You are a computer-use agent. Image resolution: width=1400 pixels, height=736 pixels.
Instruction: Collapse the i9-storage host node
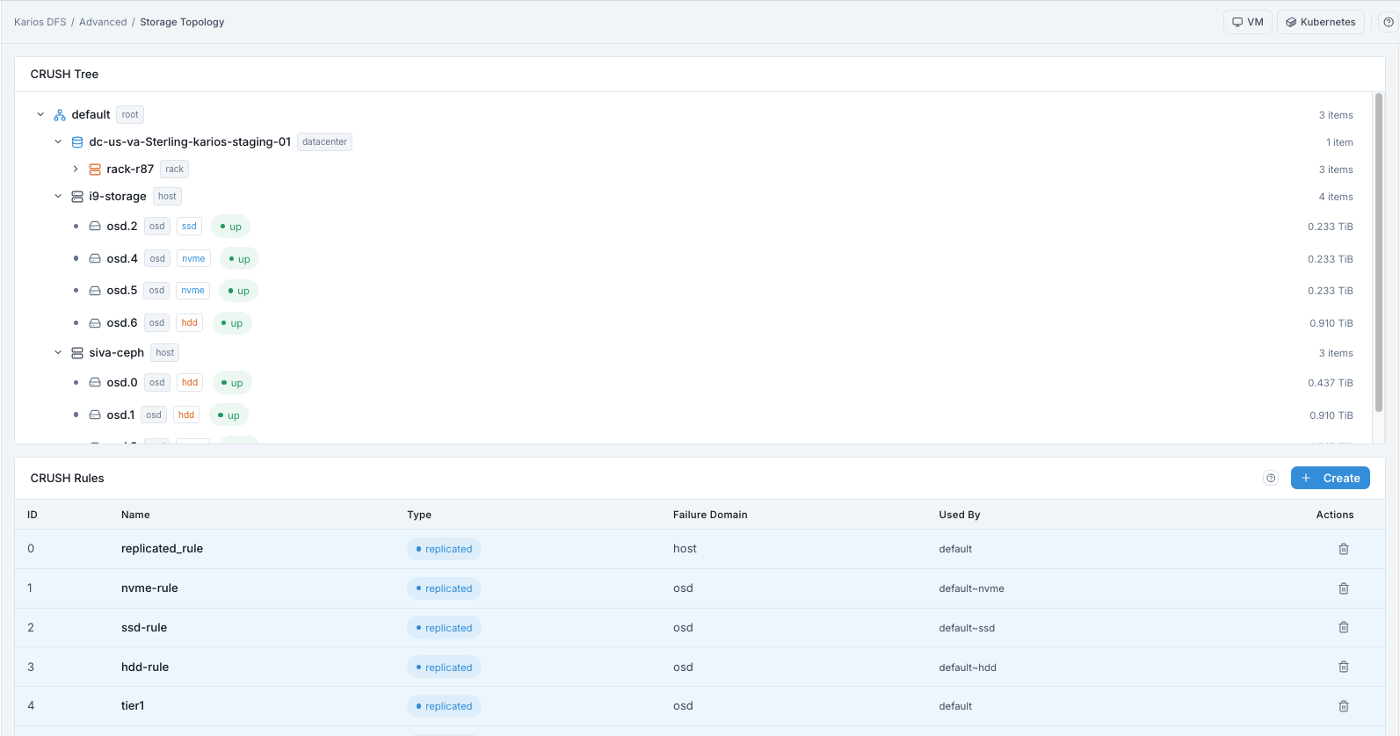[x=58, y=197]
